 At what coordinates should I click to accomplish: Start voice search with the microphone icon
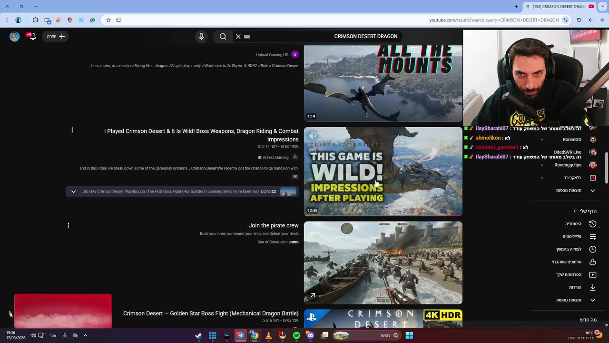point(201,36)
